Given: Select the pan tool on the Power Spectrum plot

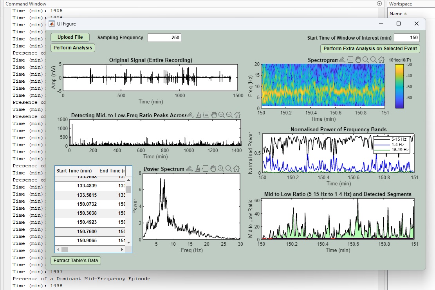Looking at the screenshot, I should tap(213, 169).
